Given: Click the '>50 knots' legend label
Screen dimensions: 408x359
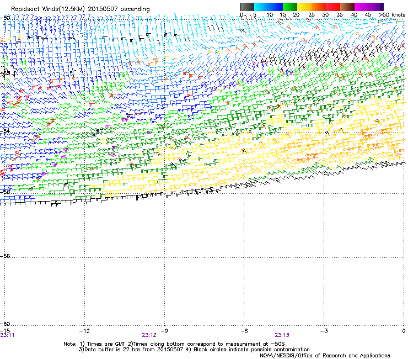Looking at the screenshot, I should tap(392, 15).
